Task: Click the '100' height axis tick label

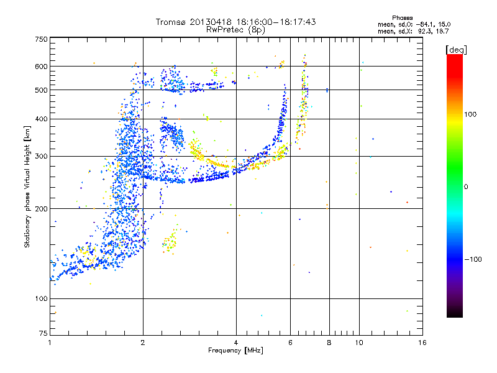Action: [x=41, y=299]
